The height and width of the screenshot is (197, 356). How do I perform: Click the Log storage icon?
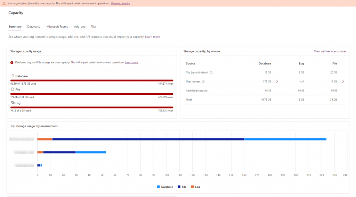pyautogui.click(x=13, y=103)
